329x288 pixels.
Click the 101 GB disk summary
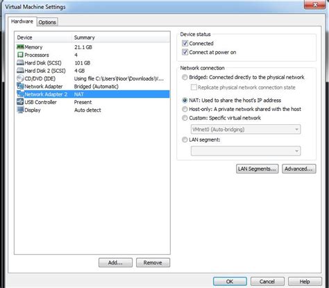click(x=83, y=63)
